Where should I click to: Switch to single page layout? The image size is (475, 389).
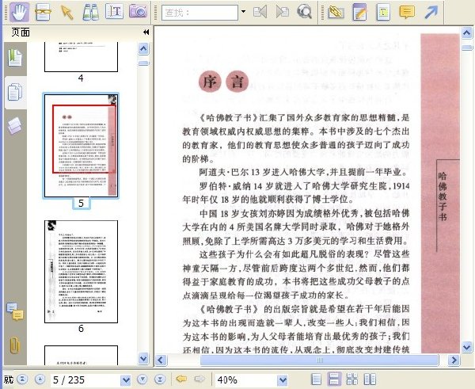tap(316, 379)
